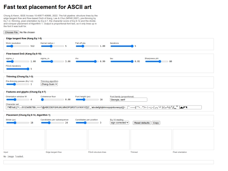The height and width of the screenshot is (171, 228).
Task: Click the 'Edge tangent flow (Kang Eq 1-5)' legend
Action: click(24, 38)
